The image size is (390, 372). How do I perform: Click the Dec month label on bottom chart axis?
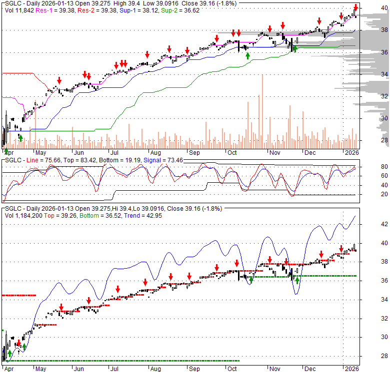[310, 369]
